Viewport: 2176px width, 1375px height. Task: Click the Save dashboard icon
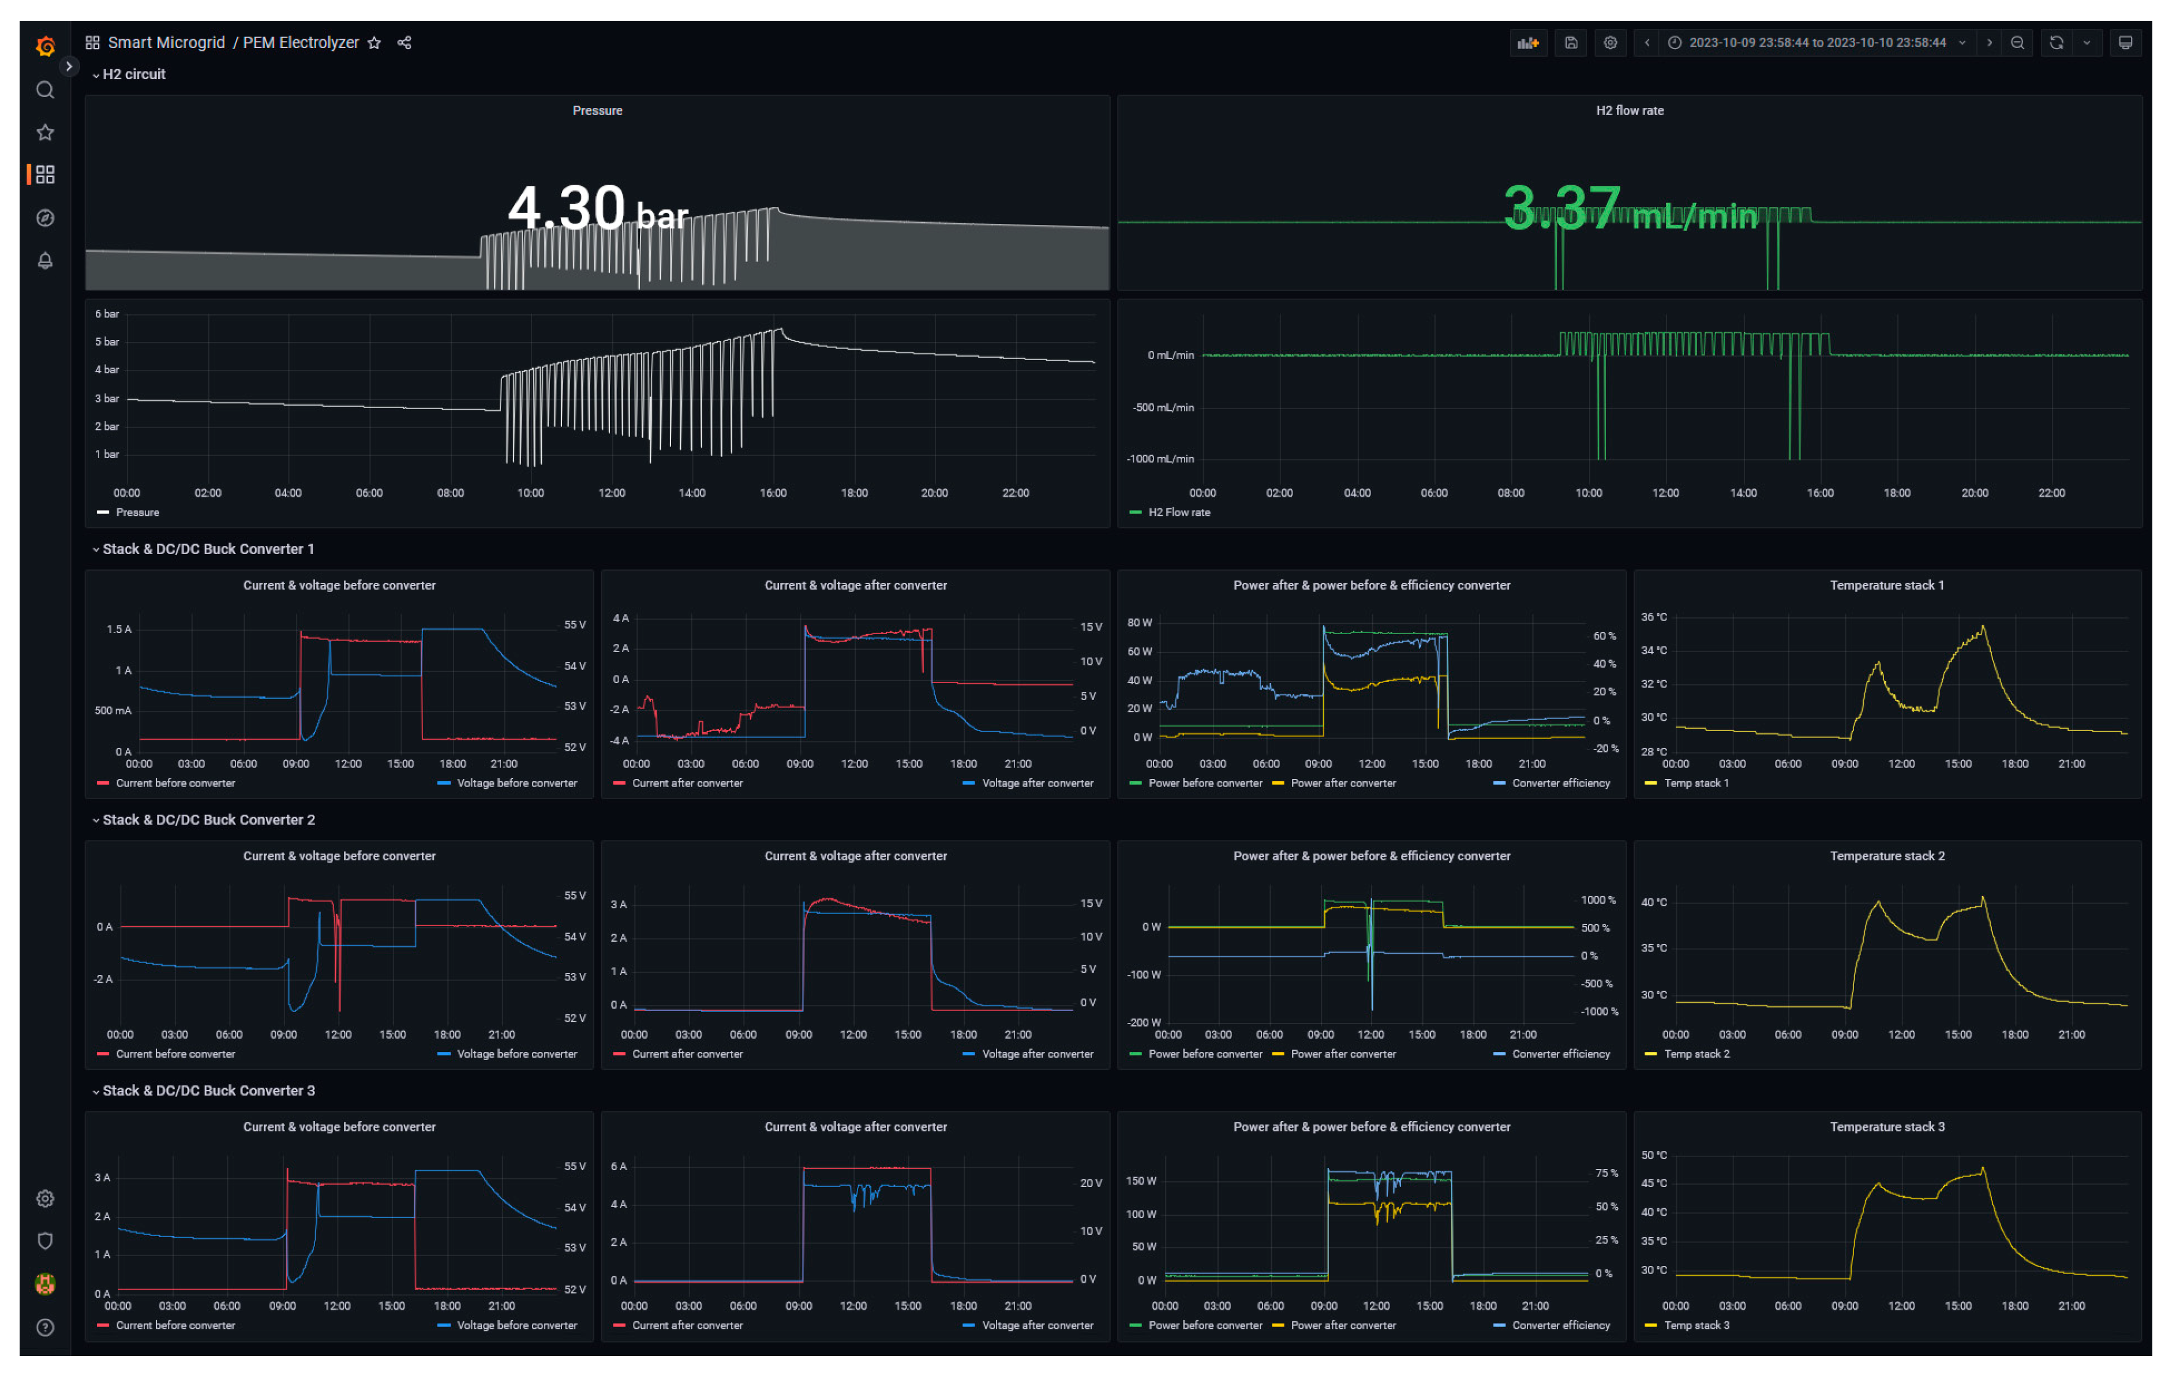pos(1571,43)
